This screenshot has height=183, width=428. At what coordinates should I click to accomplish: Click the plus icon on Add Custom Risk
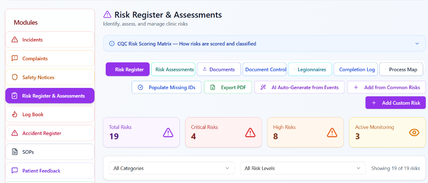pos(374,103)
